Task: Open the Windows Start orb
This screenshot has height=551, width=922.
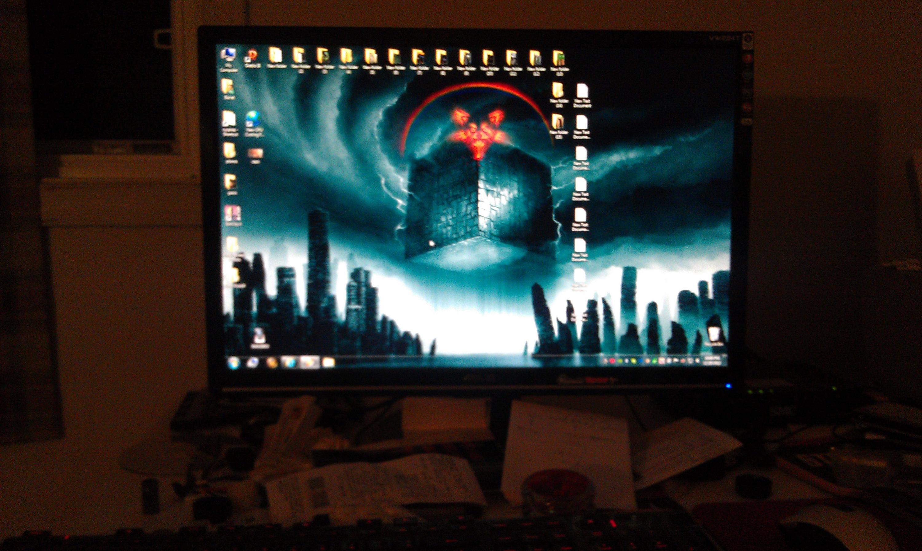Action: (234, 362)
